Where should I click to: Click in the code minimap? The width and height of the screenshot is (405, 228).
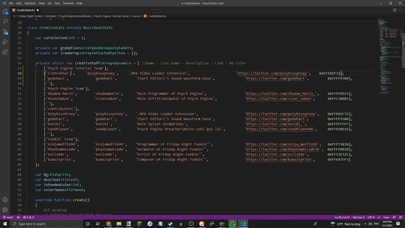390,57
